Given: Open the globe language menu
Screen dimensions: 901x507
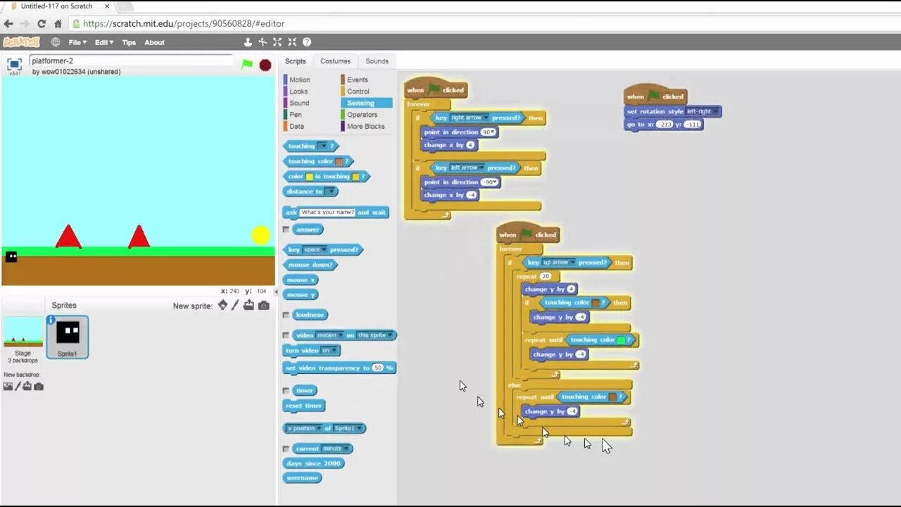Looking at the screenshot, I should 56,42.
